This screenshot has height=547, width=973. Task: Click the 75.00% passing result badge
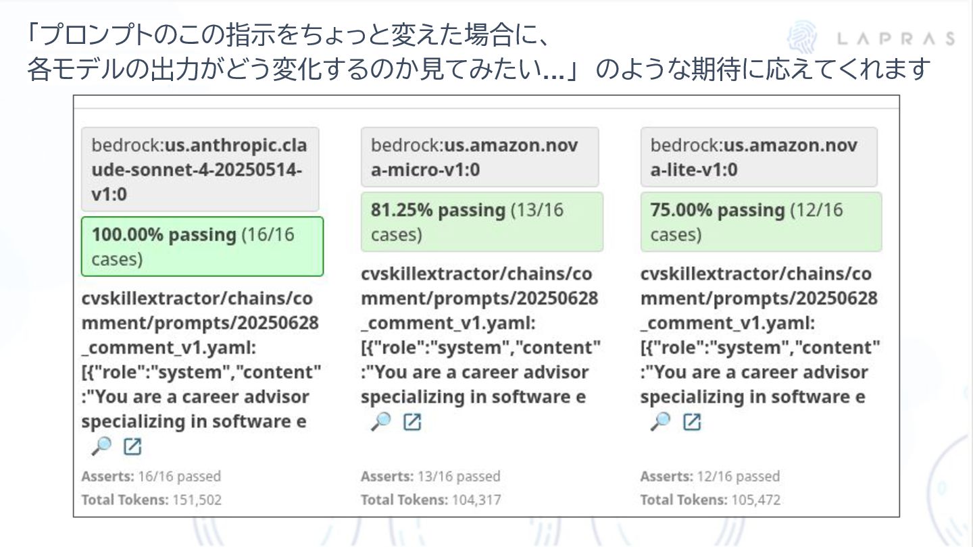(x=760, y=222)
